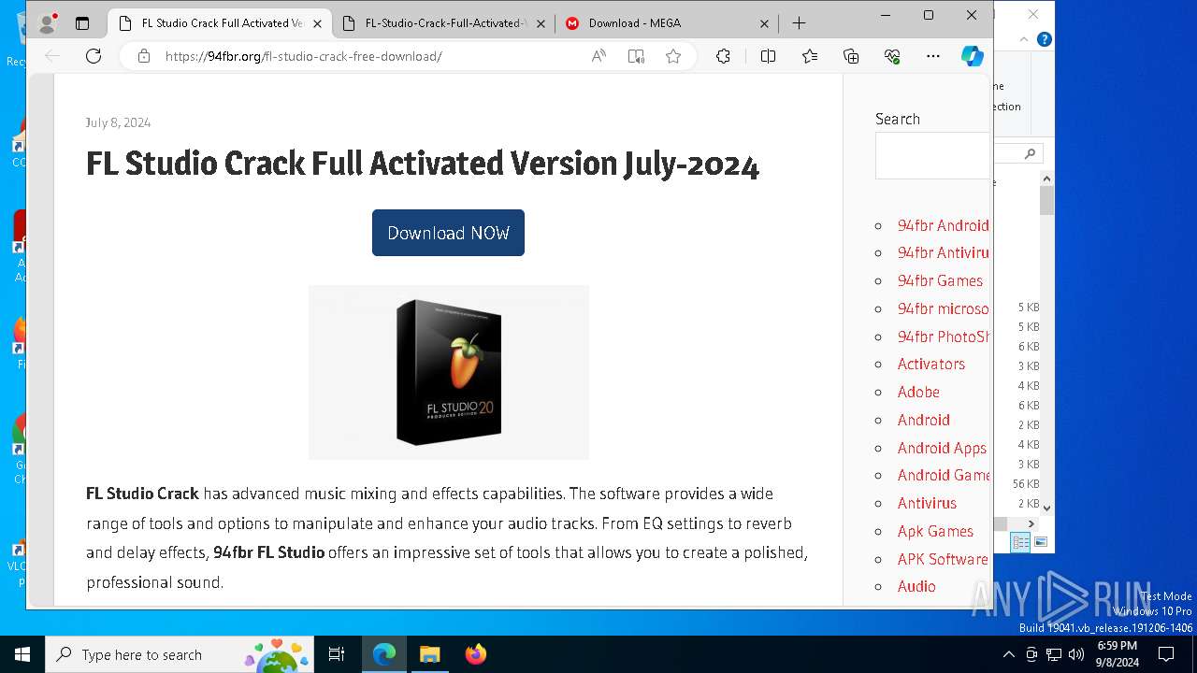Add page to favorites star icon
The width and height of the screenshot is (1197, 673).
[673, 56]
